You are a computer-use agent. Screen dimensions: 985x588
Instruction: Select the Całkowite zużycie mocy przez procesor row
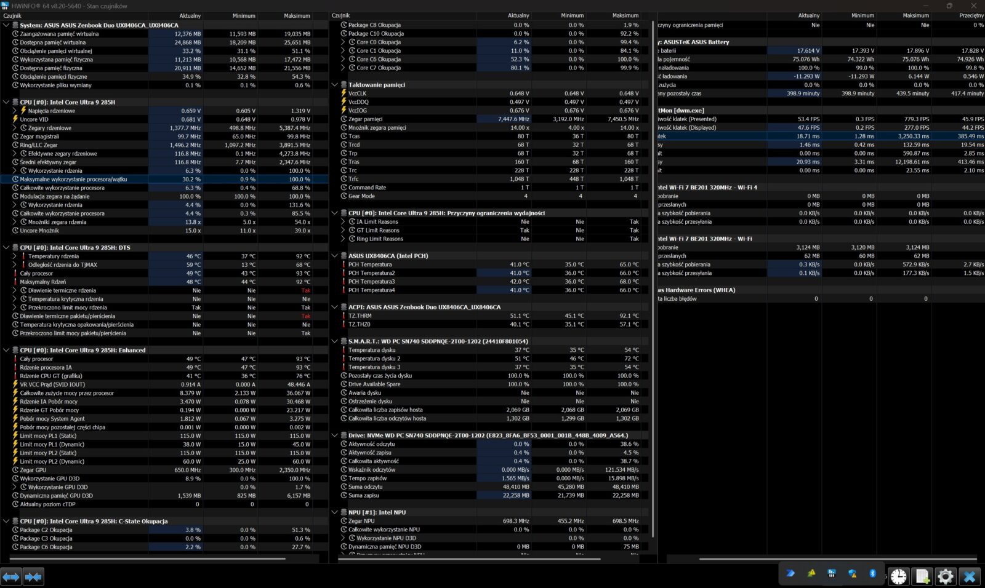click(66, 393)
